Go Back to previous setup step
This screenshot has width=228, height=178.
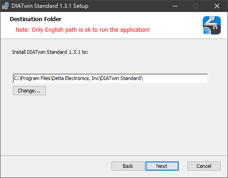pos(128,166)
